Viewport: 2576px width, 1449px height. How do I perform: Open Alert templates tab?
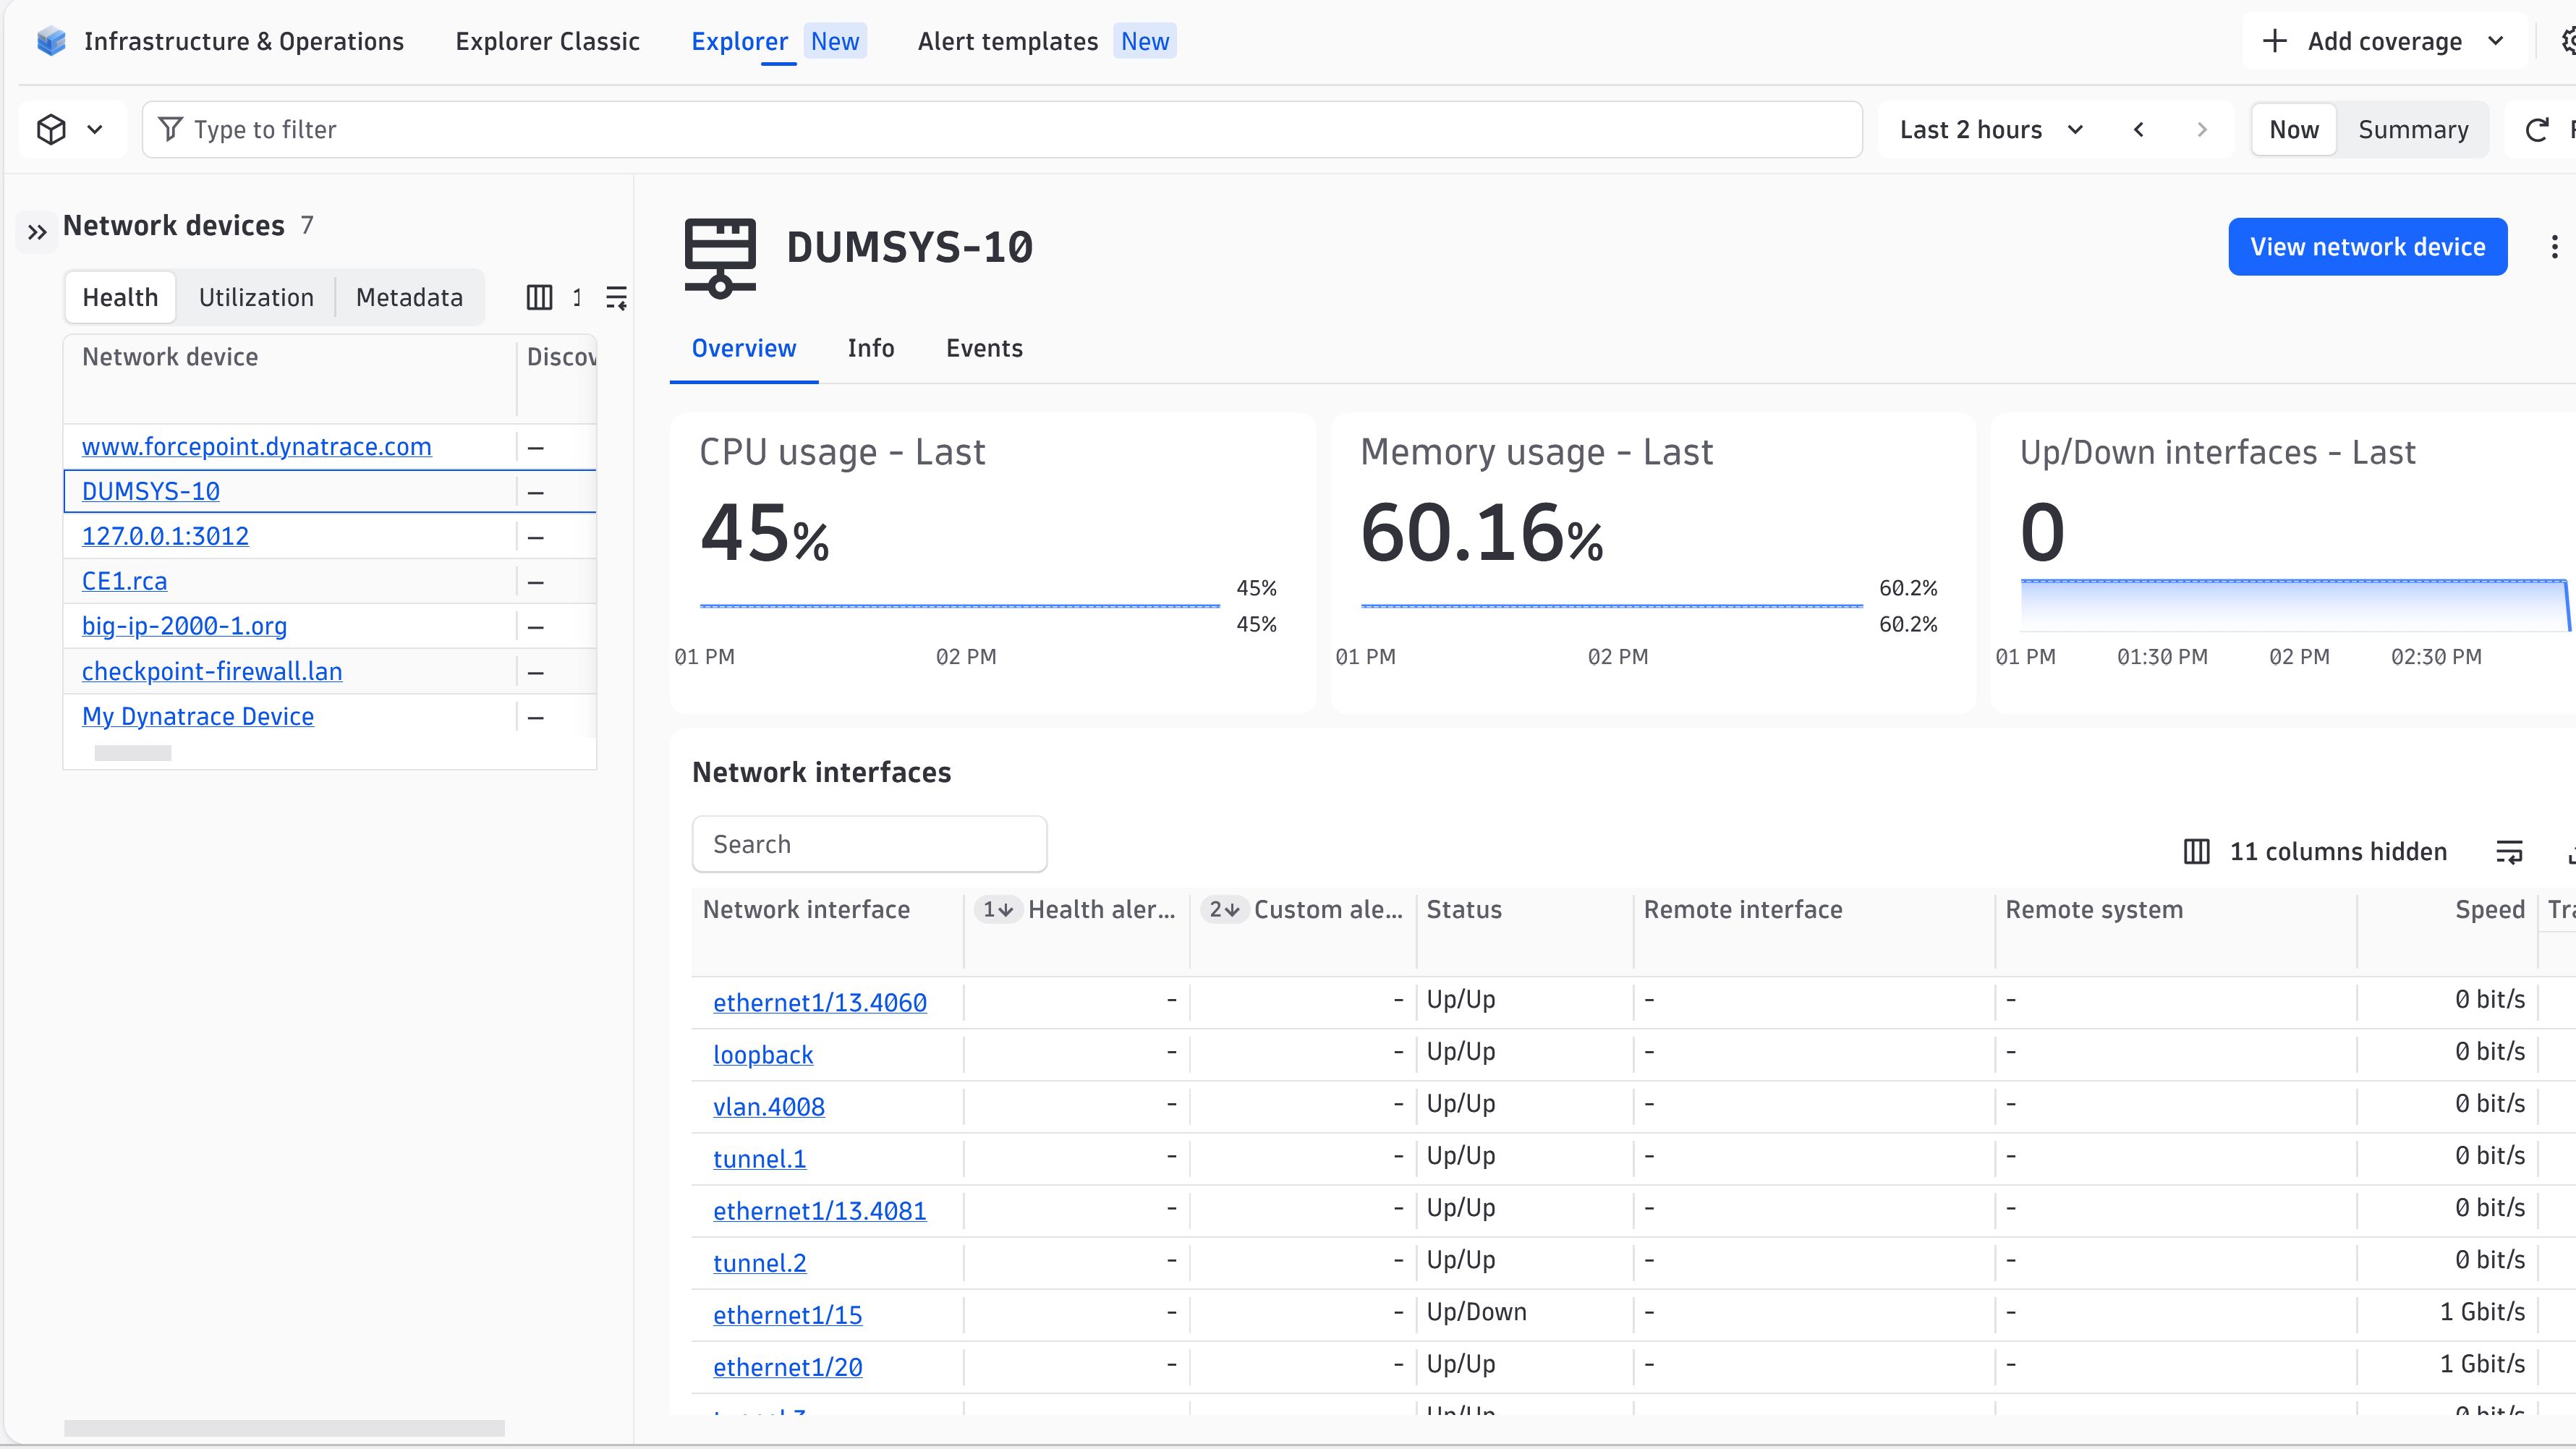pos(1008,41)
